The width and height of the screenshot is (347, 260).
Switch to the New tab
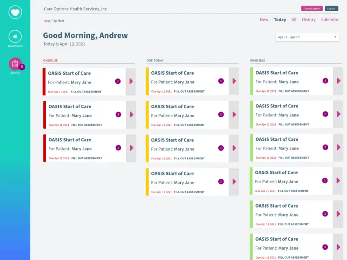pyautogui.click(x=264, y=20)
